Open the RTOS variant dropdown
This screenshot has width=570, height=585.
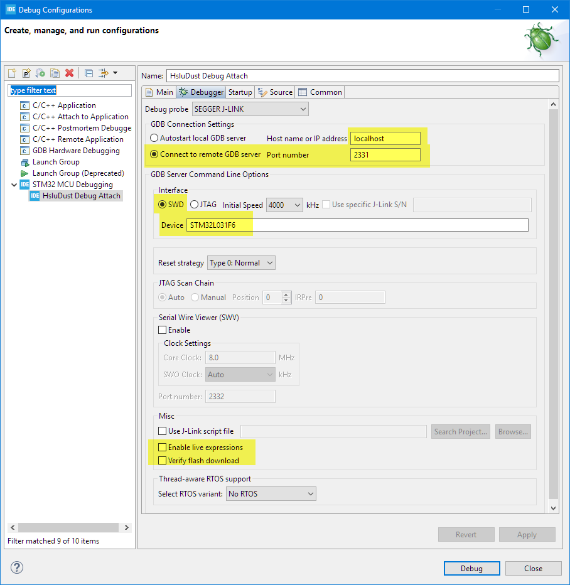pos(271,493)
